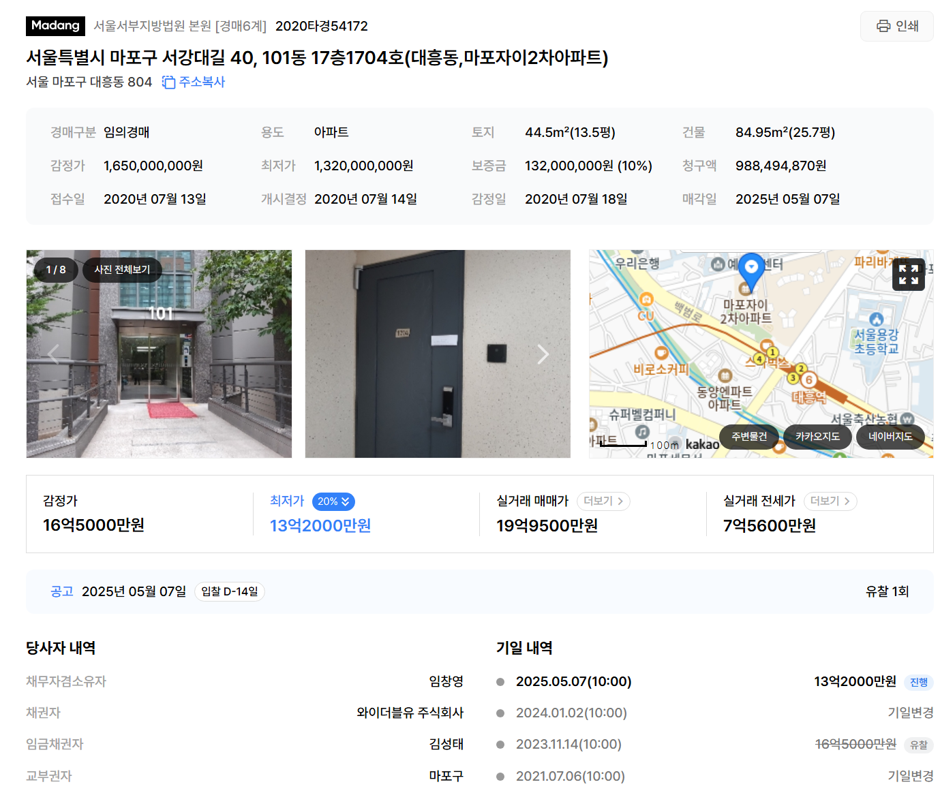Select 최저가 value 1,320,000,000원

364,166
